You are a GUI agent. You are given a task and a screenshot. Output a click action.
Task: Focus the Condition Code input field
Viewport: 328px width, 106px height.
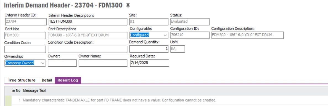25,49
